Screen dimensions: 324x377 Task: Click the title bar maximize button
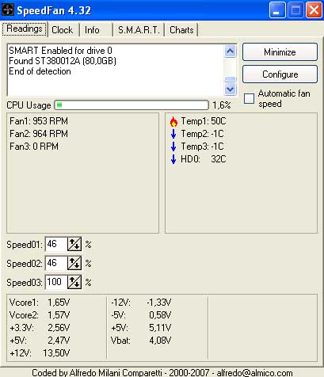[295, 10]
